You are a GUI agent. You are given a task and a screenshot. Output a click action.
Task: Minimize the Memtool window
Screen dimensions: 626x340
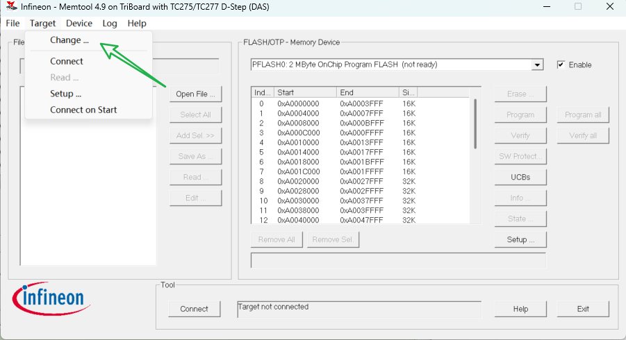pos(547,6)
